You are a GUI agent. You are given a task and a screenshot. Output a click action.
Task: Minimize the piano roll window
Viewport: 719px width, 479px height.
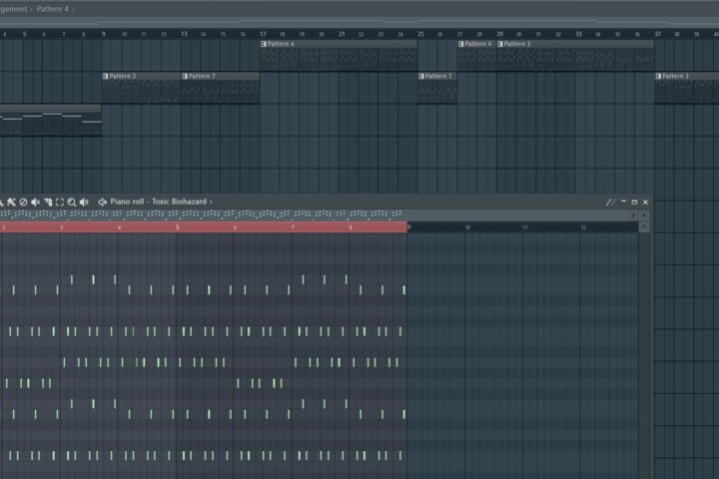click(623, 202)
